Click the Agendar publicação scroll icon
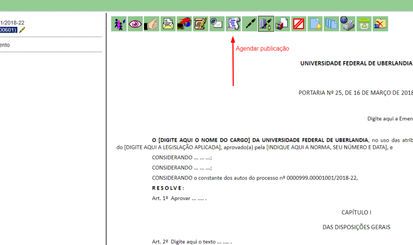Image resolution: width=413 pixels, height=245 pixels. point(233,23)
